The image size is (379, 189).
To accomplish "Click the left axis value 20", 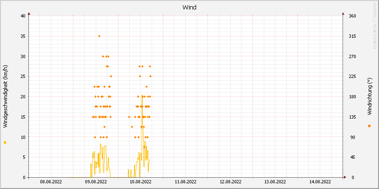I will click(23, 97).
